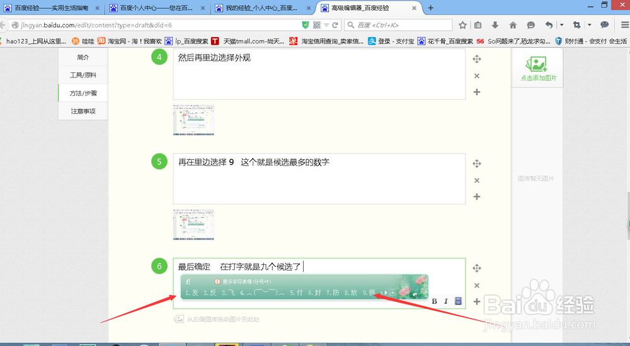Switch to the 我的经验_个人中心 tab

(x=262, y=8)
